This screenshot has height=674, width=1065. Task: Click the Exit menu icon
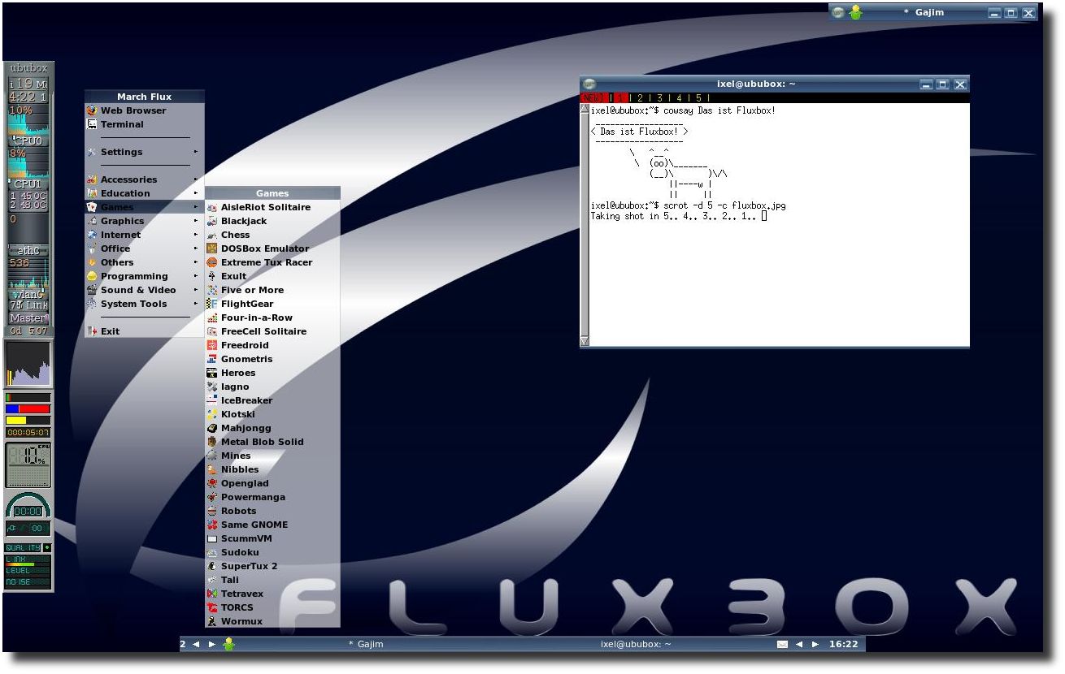92,331
